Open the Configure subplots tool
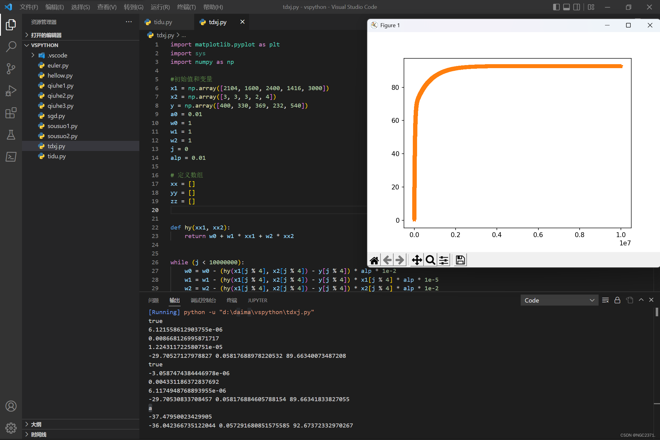The width and height of the screenshot is (660, 440). (x=444, y=260)
